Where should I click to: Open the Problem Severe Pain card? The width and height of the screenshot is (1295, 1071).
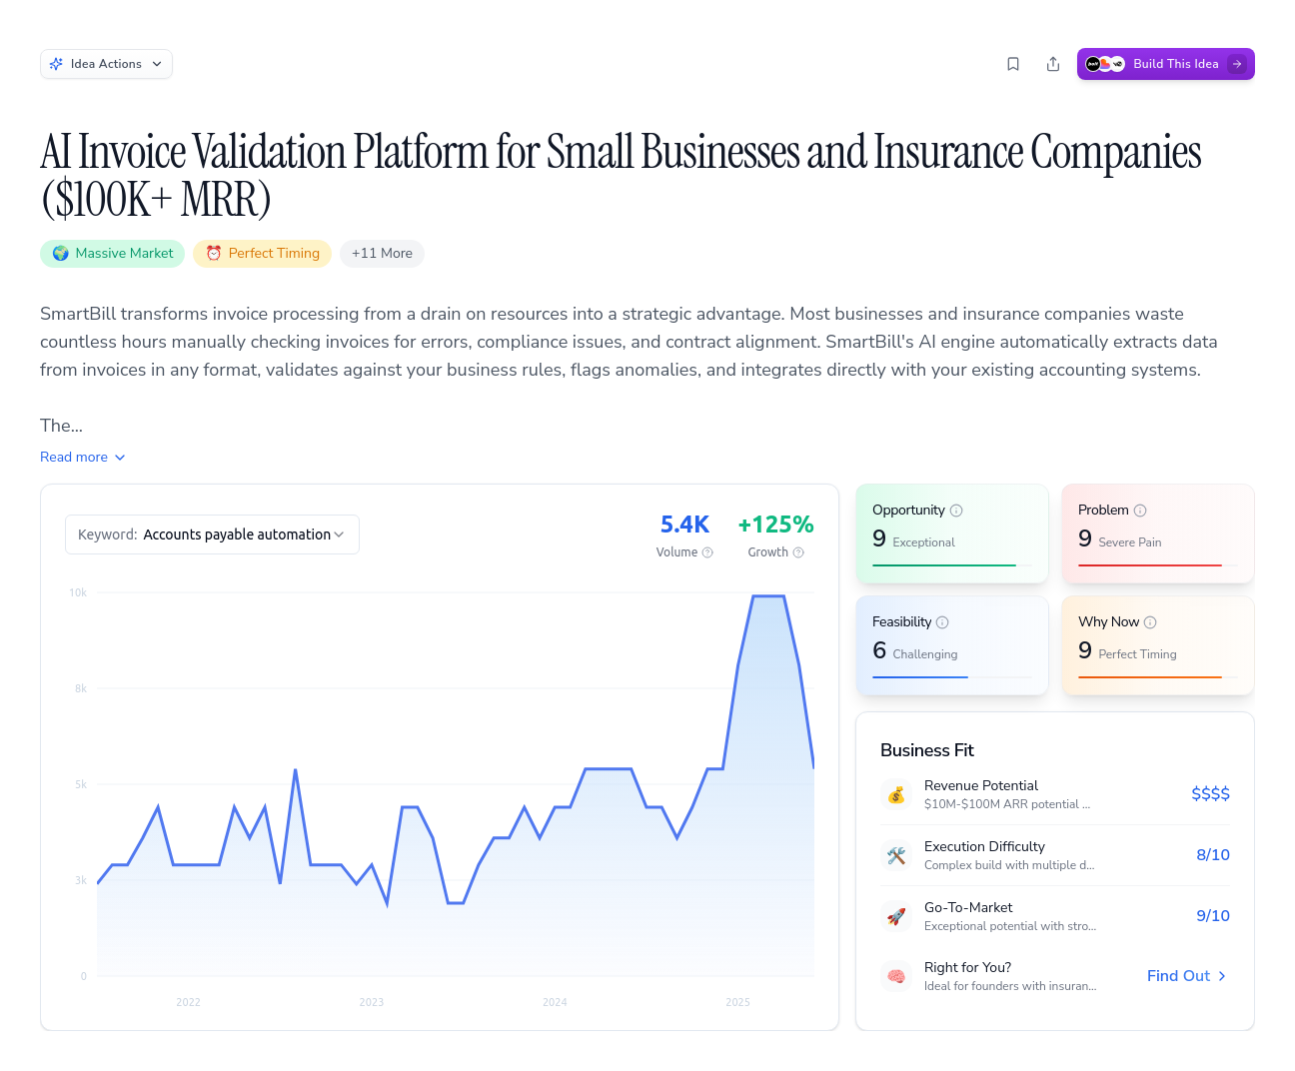point(1158,535)
